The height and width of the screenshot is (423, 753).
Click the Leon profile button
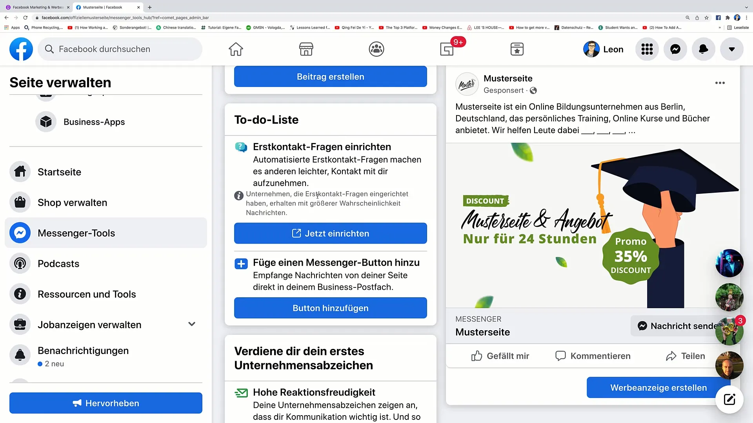pyautogui.click(x=603, y=49)
